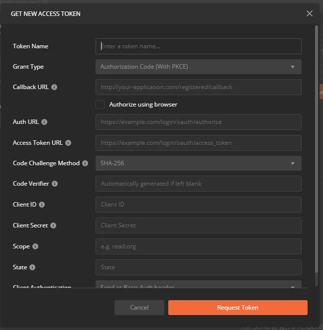Open the Client Authentication dropdown
Image resolution: width=323 pixels, height=330 pixels.
(x=198, y=285)
